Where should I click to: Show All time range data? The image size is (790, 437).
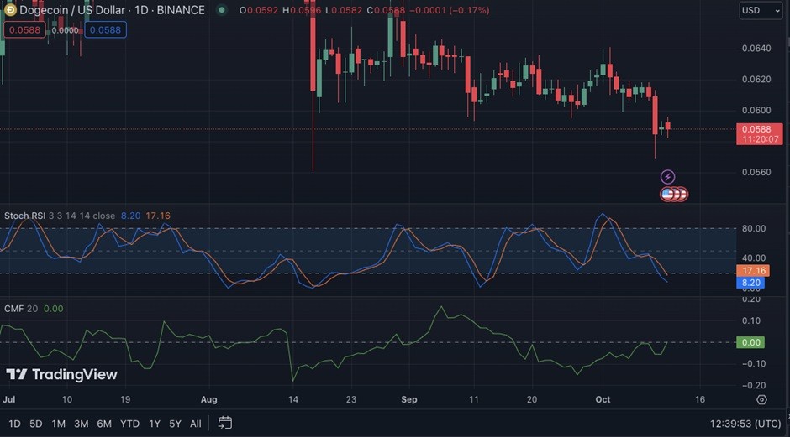pos(196,424)
